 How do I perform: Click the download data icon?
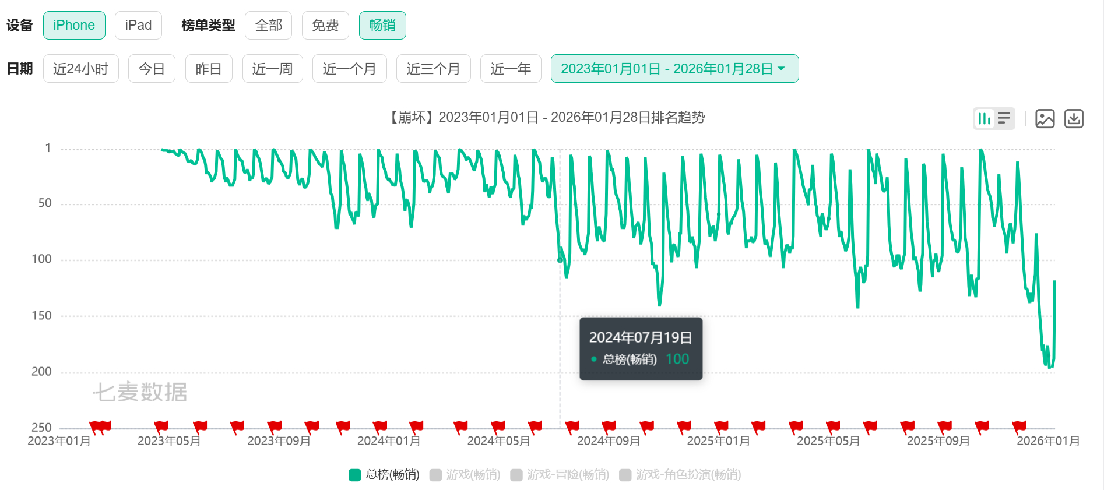pos(1074,119)
